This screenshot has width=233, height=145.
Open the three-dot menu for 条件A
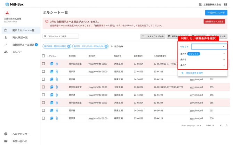(x=224, y=54)
